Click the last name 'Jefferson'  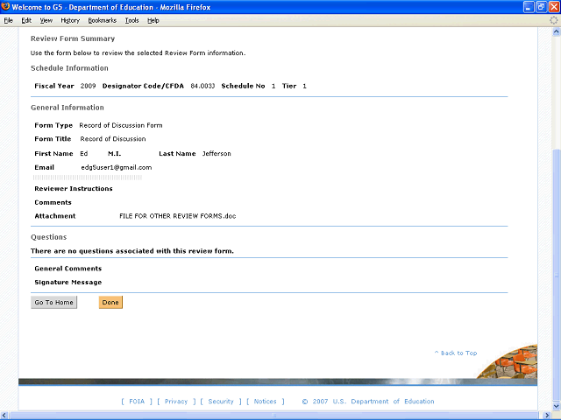pos(217,154)
